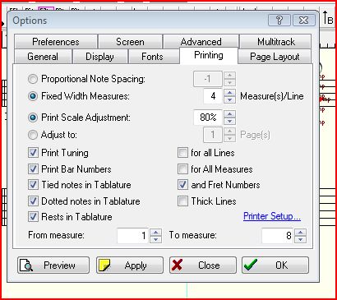Go to the Multitrack tab
The height and width of the screenshot is (300, 337).
[x=275, y=42]
